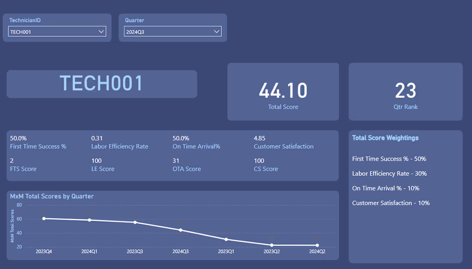
Task: Click the Quarter dropdown chevron arrow
Action: [x=217, y=31]
